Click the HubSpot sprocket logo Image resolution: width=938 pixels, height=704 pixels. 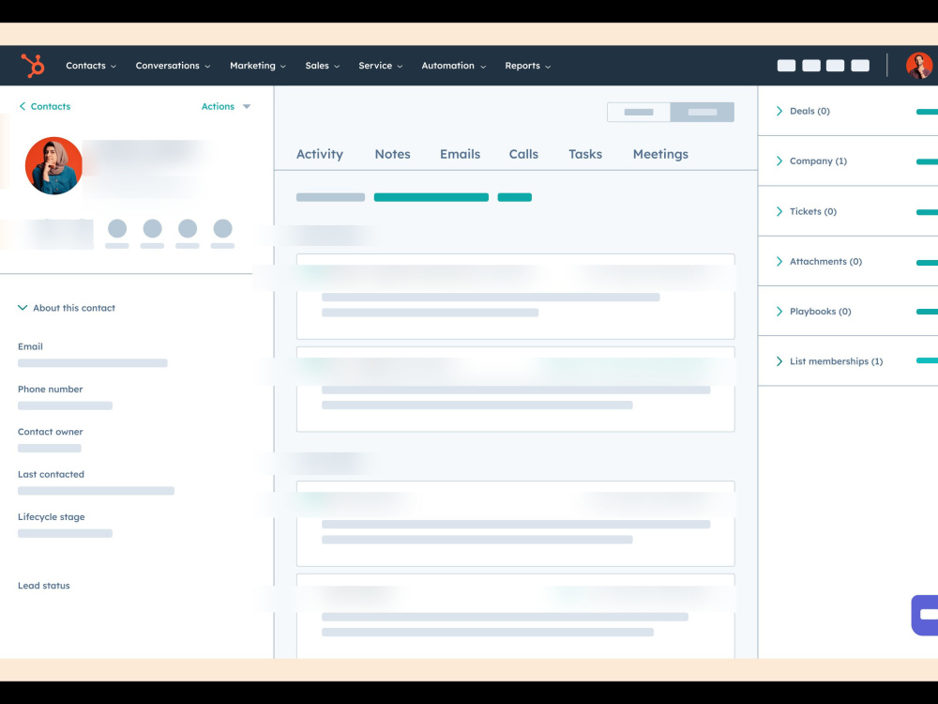click(x=33, y=66)
